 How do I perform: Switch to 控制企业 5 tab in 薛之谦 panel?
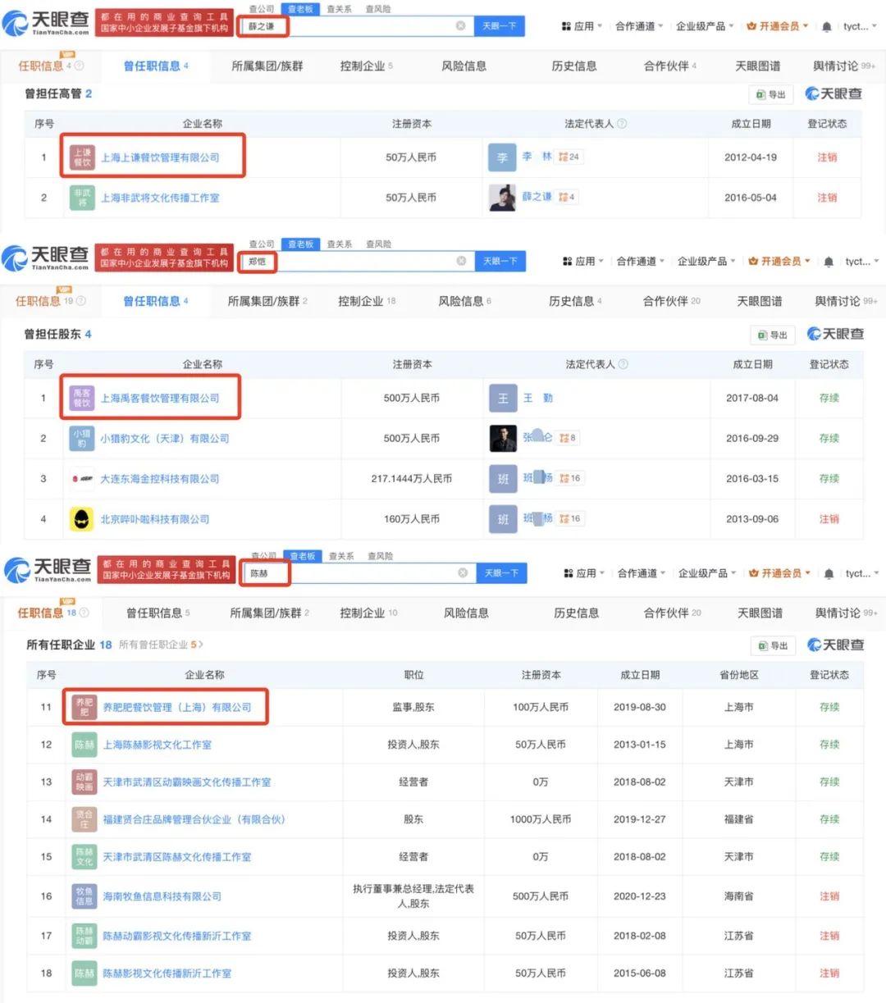click(x=367, y=66)
